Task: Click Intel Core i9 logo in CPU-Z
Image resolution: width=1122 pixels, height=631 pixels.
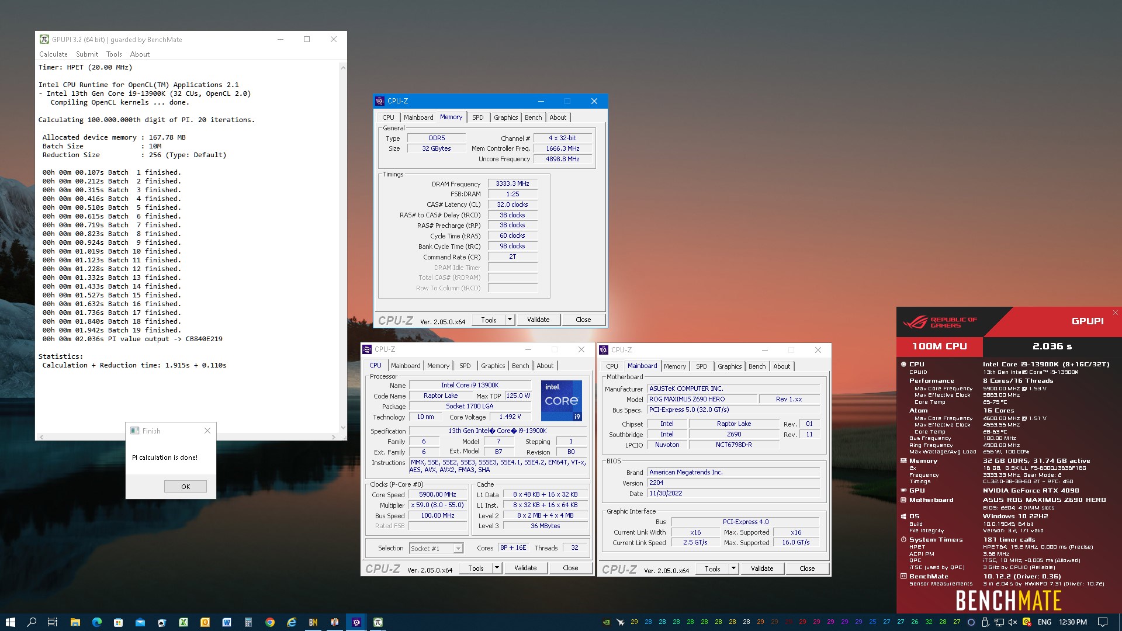Action: [x=561, y=401]
